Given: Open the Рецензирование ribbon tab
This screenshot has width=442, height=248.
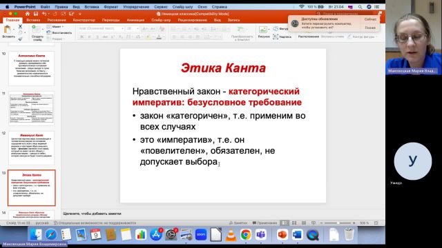Looking at the screenshot, I should pyautogui.click(x=192, y=20).
